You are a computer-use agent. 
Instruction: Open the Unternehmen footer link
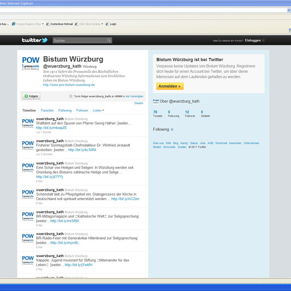(251, 143)
